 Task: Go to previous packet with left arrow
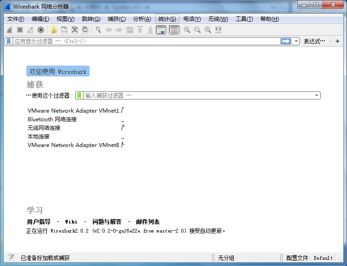click(109, 30)
